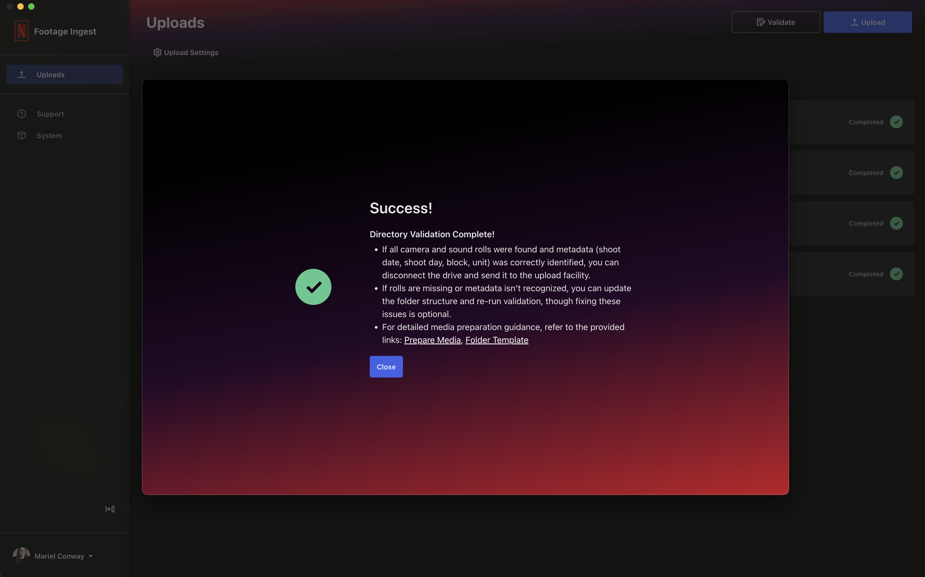Click Mariel Conway's avatar picture
Image resolution: width=925 pixels, height=577 pixels.
point(21,556)
